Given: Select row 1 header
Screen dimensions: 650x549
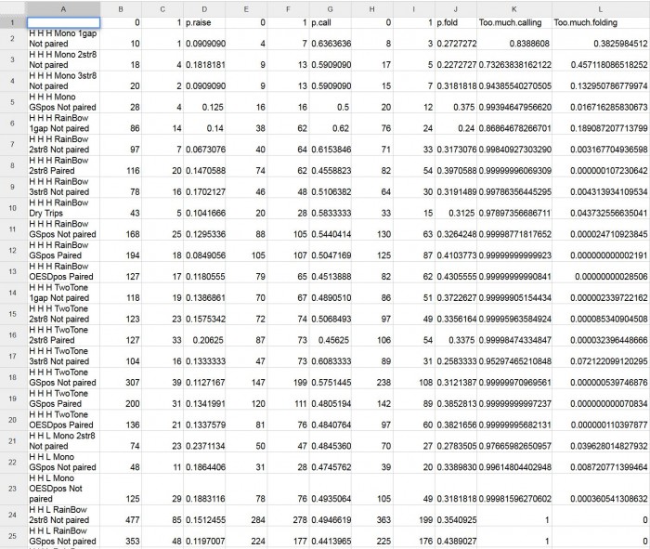Looking at the screenshot, I should (x=12, y=23).
